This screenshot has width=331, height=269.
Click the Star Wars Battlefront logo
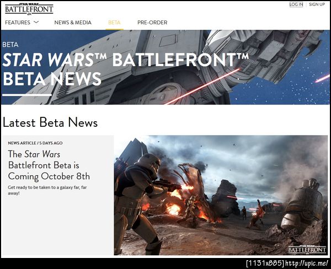[29, 9]
